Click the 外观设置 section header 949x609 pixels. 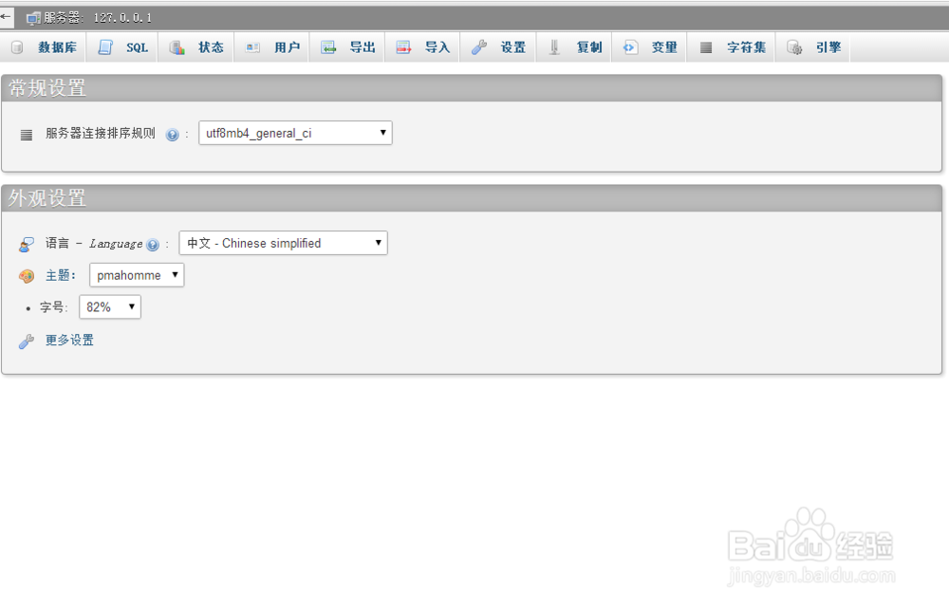[x=472, y=198]
